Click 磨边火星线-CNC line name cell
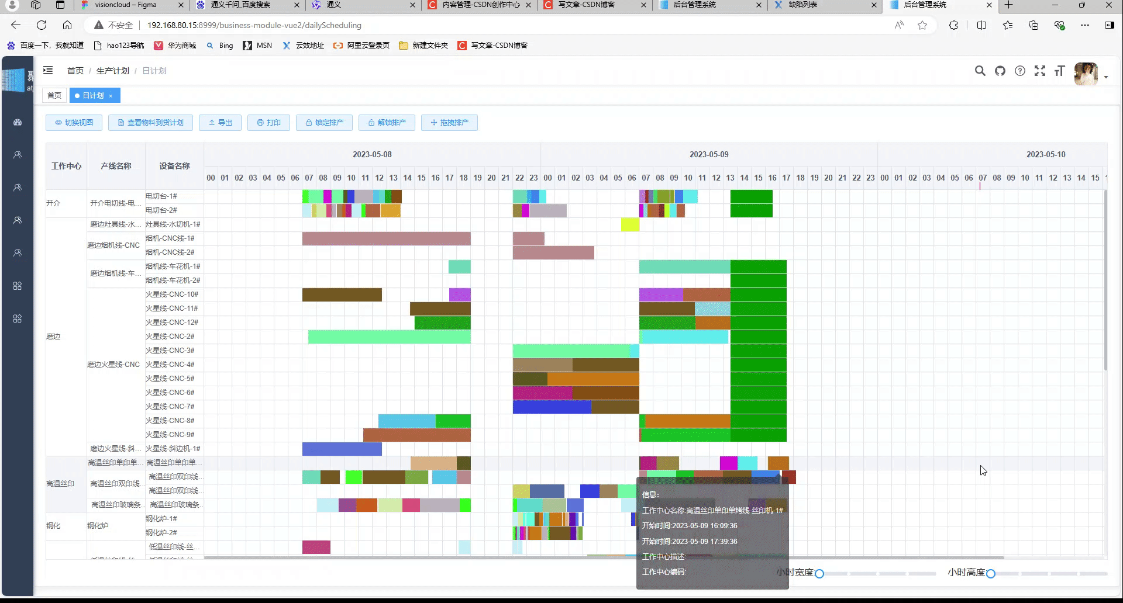 116,365
